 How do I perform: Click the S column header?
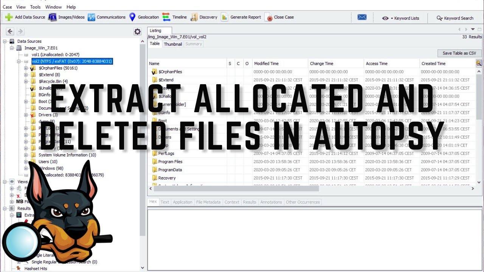point(230,63)
